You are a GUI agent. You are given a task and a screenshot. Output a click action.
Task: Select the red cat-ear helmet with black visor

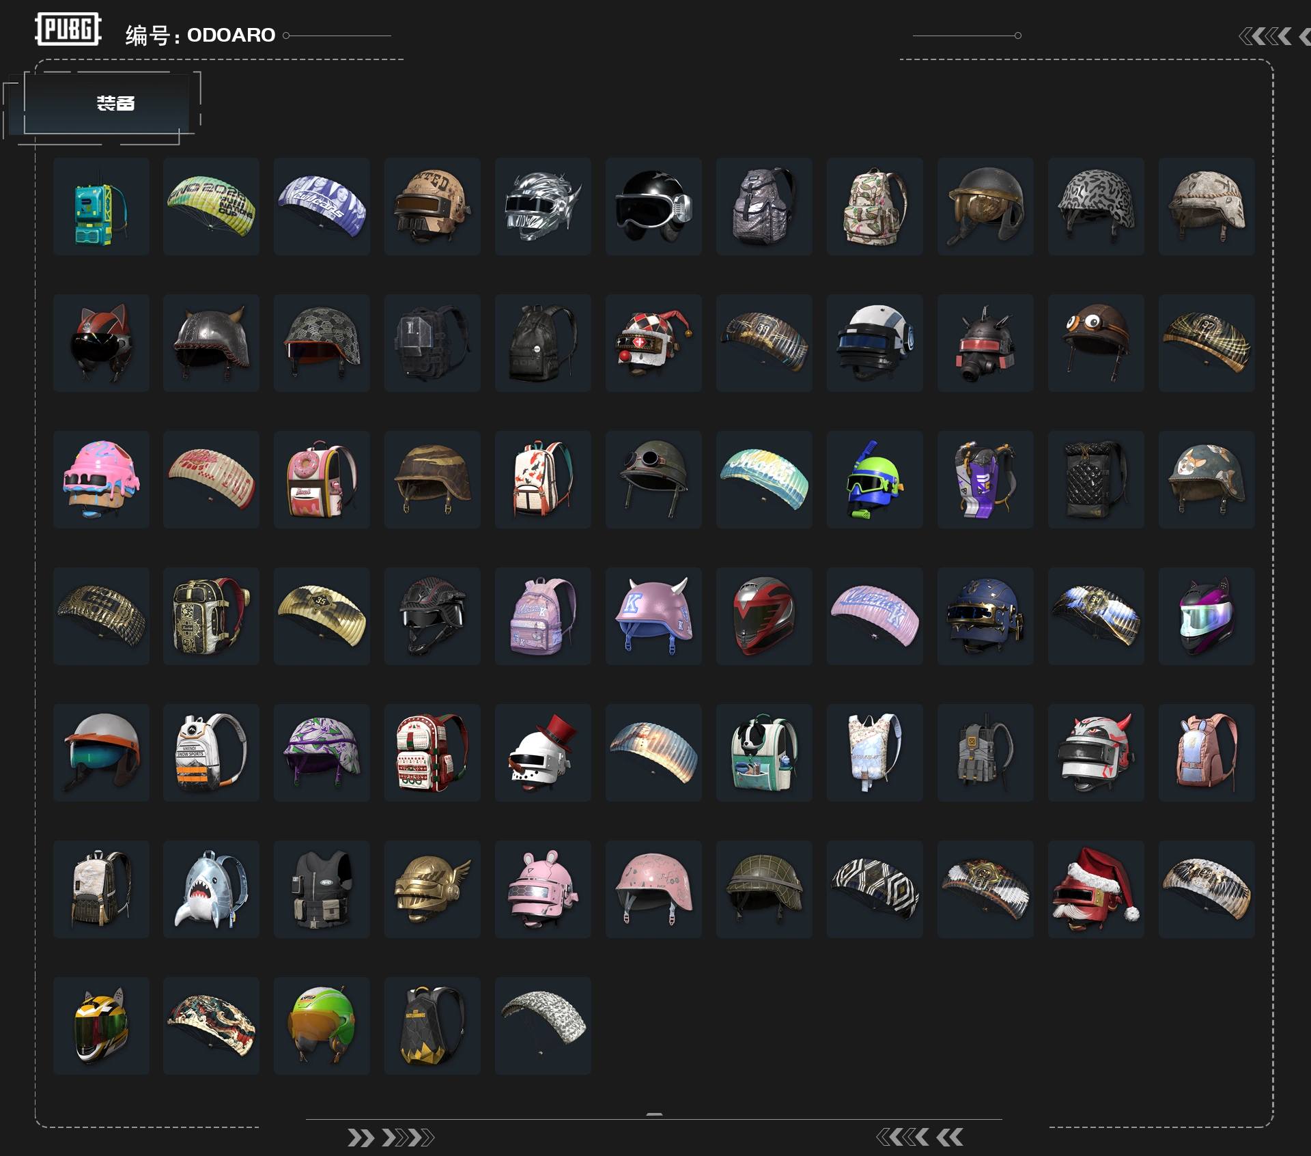(x=101, y=343)
